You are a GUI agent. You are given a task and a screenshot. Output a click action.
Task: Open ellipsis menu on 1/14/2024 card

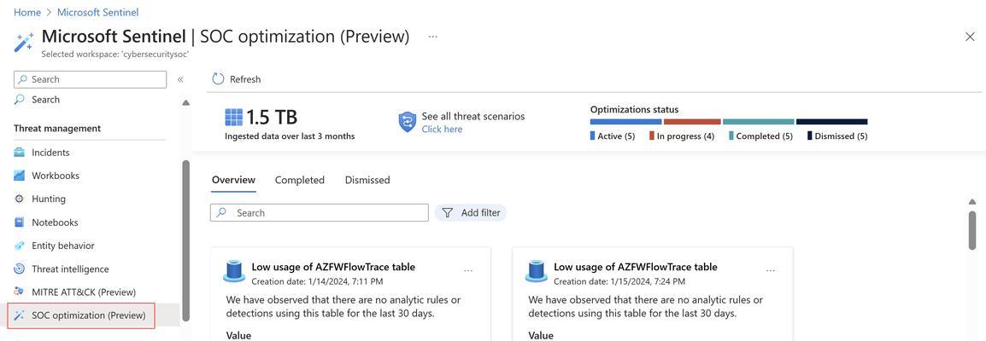[468, 271]
